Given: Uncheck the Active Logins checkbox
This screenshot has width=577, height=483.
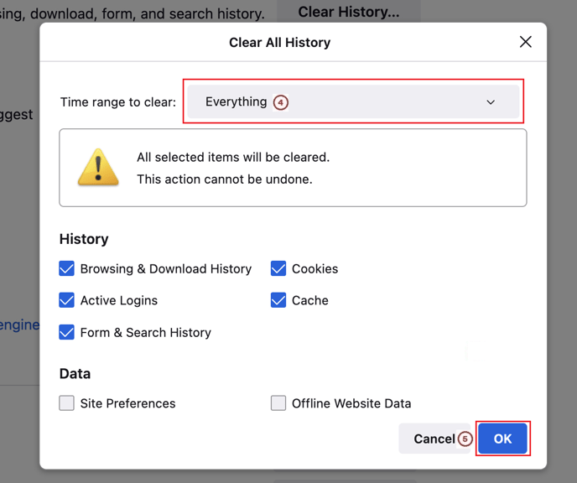Looking at the screenshot, I should point(67,300).
